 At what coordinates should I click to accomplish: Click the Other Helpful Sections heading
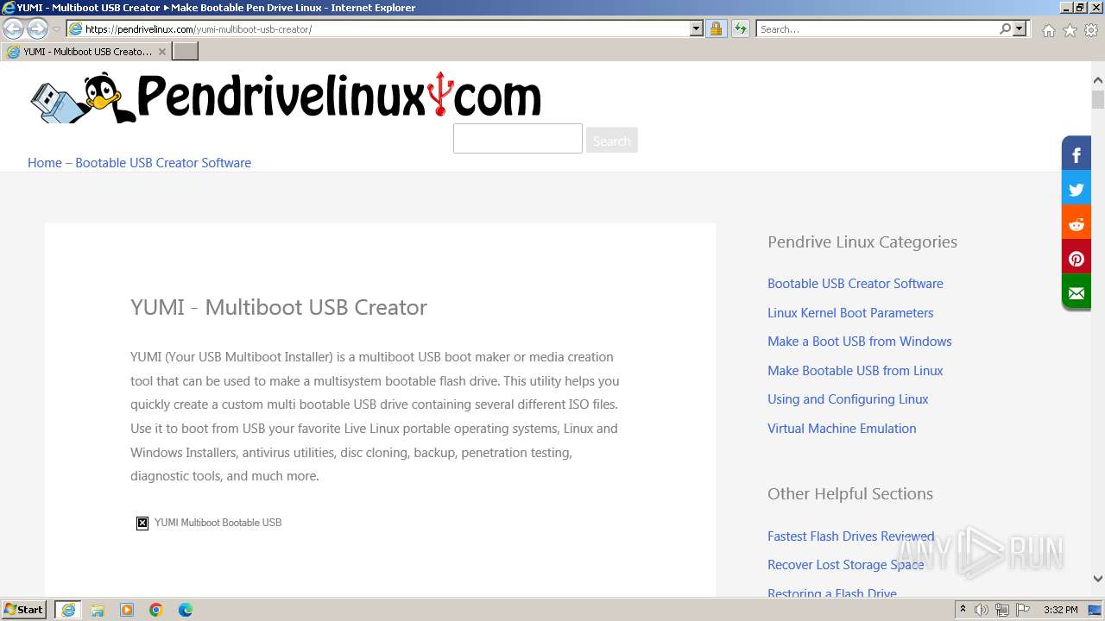[850, 494]
